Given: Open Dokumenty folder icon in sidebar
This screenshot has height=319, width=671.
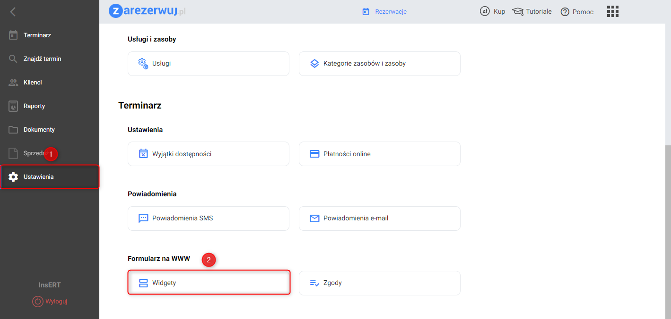Looking at the screenshot, I should point(13,130).
